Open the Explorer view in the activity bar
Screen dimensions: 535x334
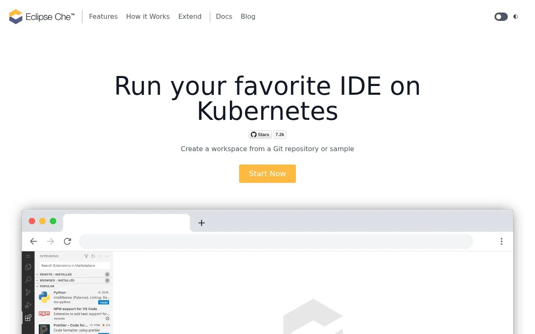[x=28, y=267]
